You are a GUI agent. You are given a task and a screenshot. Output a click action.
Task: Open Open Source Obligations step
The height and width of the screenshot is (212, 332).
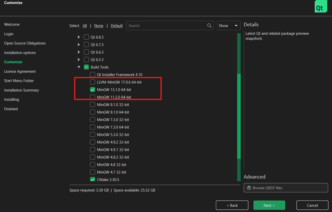point(25,43)
